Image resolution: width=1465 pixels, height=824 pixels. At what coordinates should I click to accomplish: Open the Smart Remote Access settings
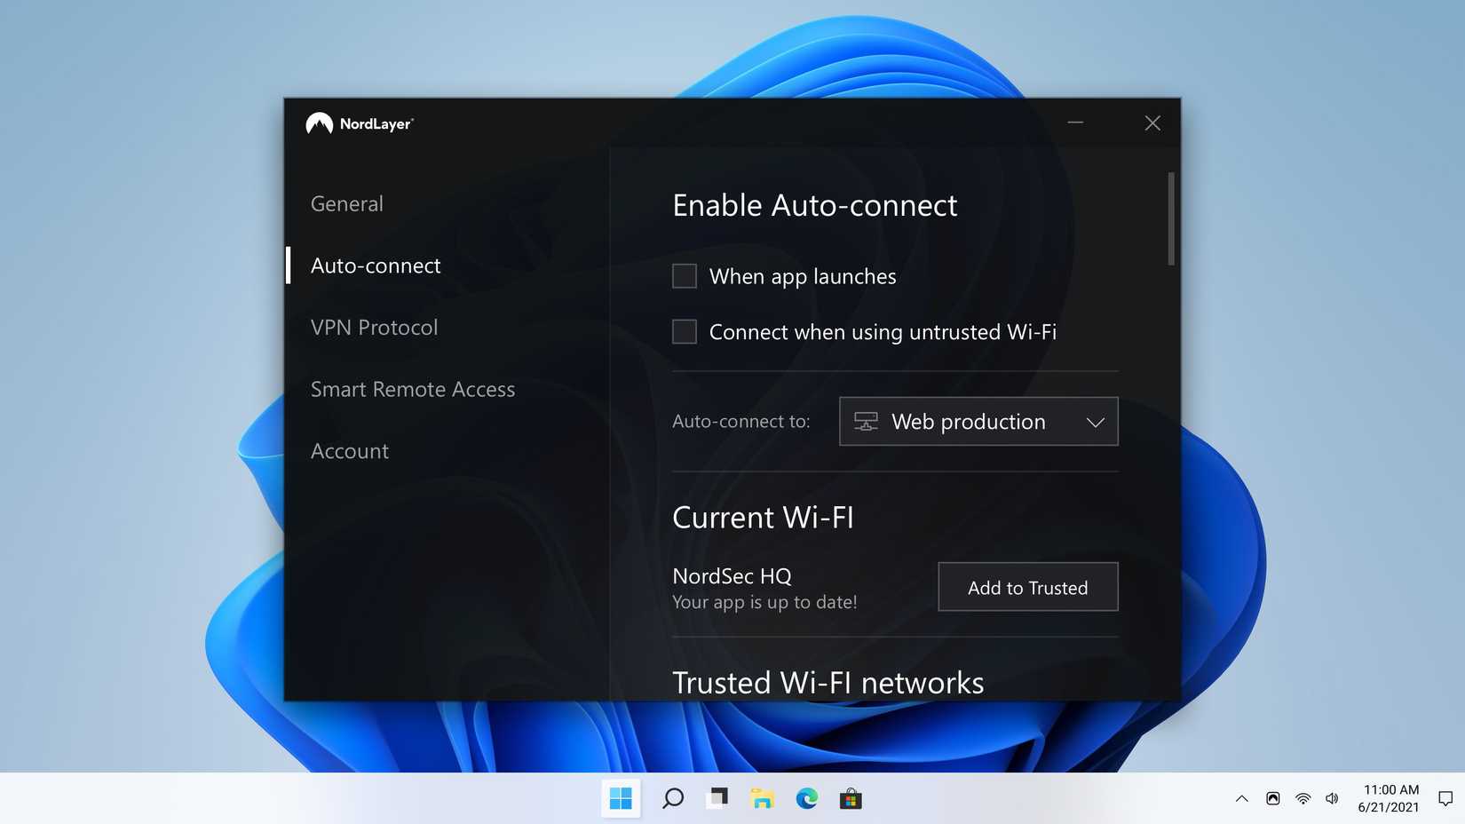(x=413, y=389)
